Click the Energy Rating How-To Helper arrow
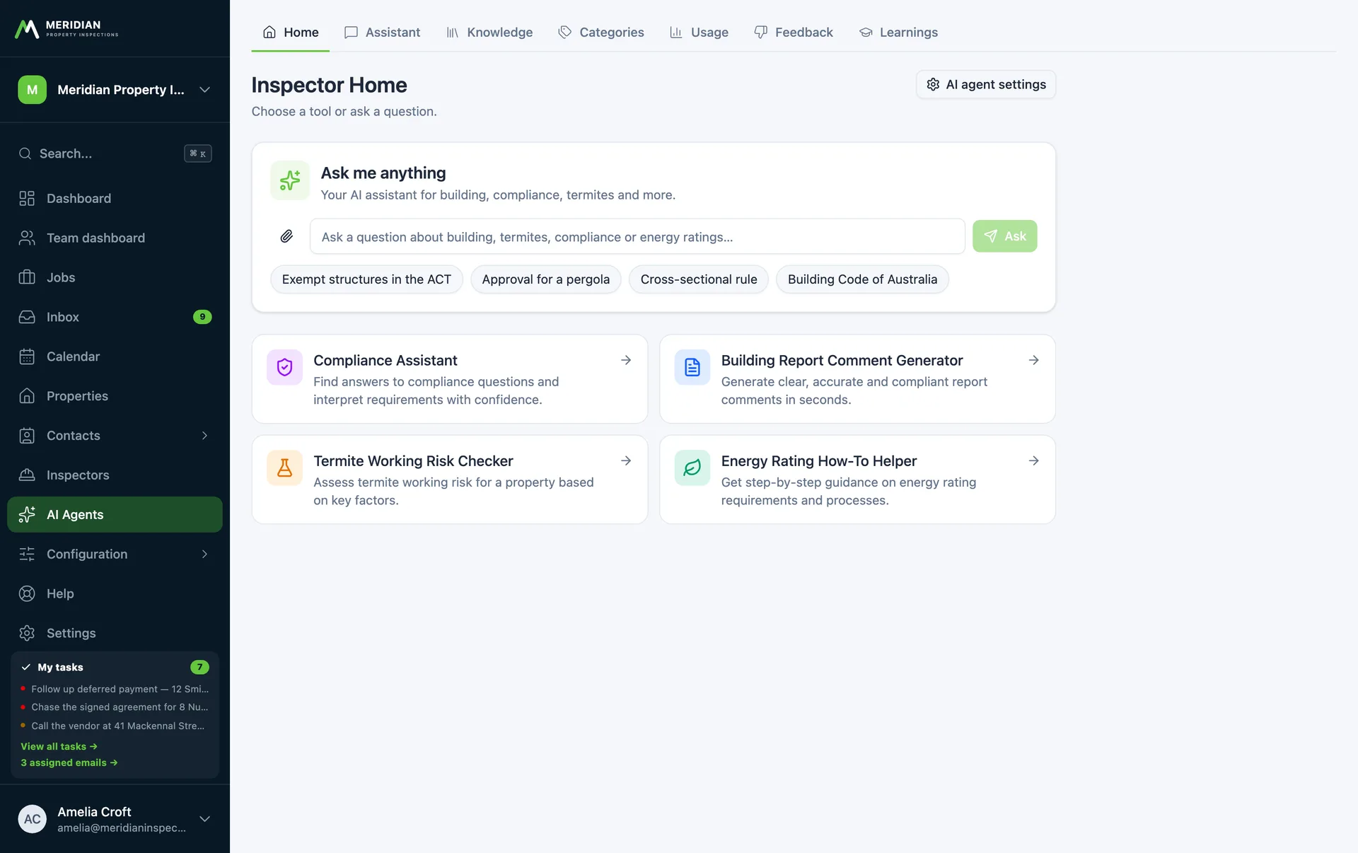The width and height of the screenshot is (1358, 853). click(x=1033, y=461)
